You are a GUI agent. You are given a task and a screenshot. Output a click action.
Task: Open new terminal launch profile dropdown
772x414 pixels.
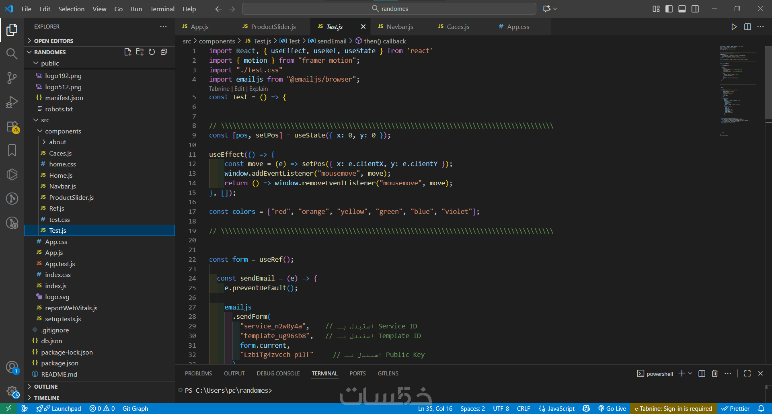[690, 373]
